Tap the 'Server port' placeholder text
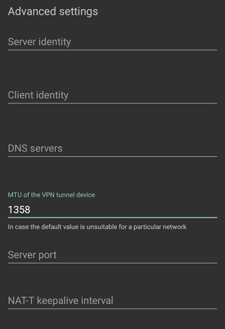Screen dimensions: 225x329 click(x=32, y=255)
